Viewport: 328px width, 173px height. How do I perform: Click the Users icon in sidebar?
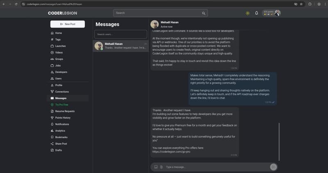[x=52, y=79]
